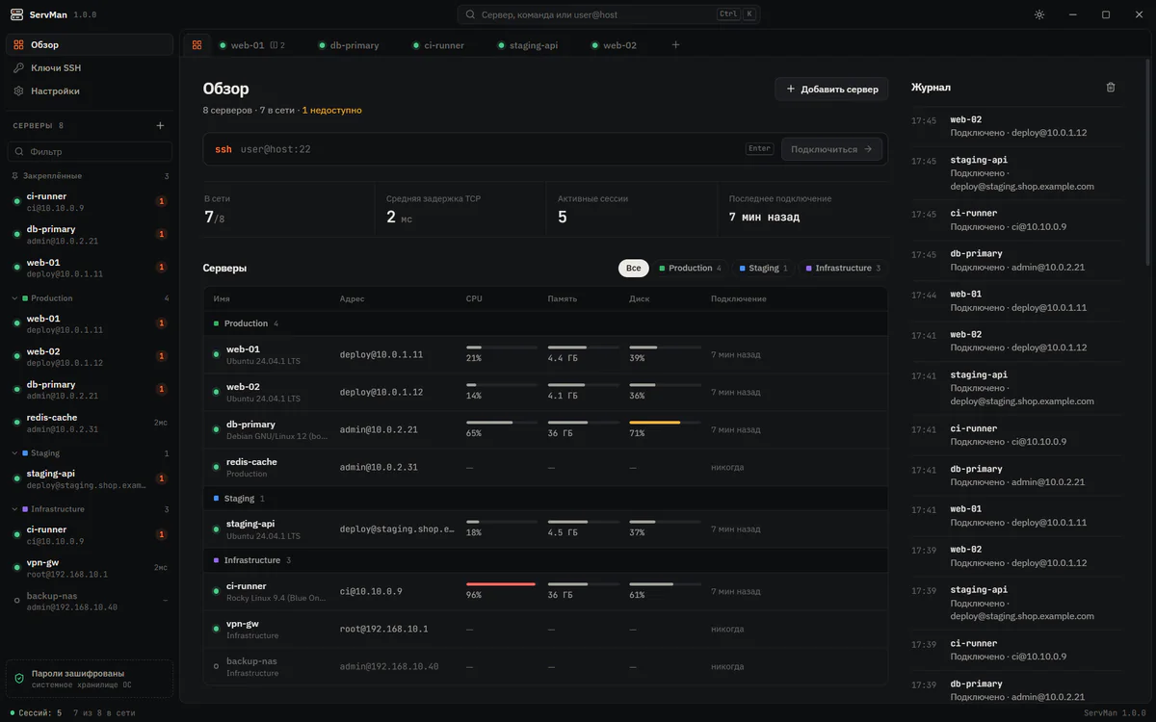The height and width of the screenshot is (722, 1156).
Task: Toggle light theme sun icon
Action: (1039, 14)
